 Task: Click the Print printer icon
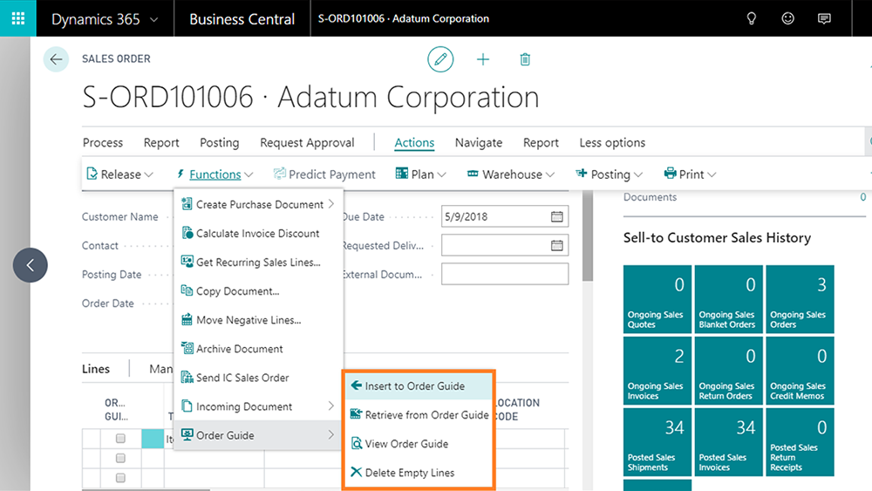pyautogui.click(x=670, y=174)
